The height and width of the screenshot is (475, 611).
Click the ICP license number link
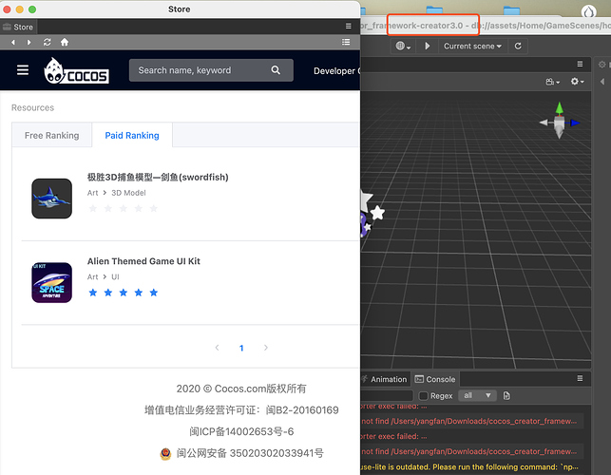(x=241, y=431)
